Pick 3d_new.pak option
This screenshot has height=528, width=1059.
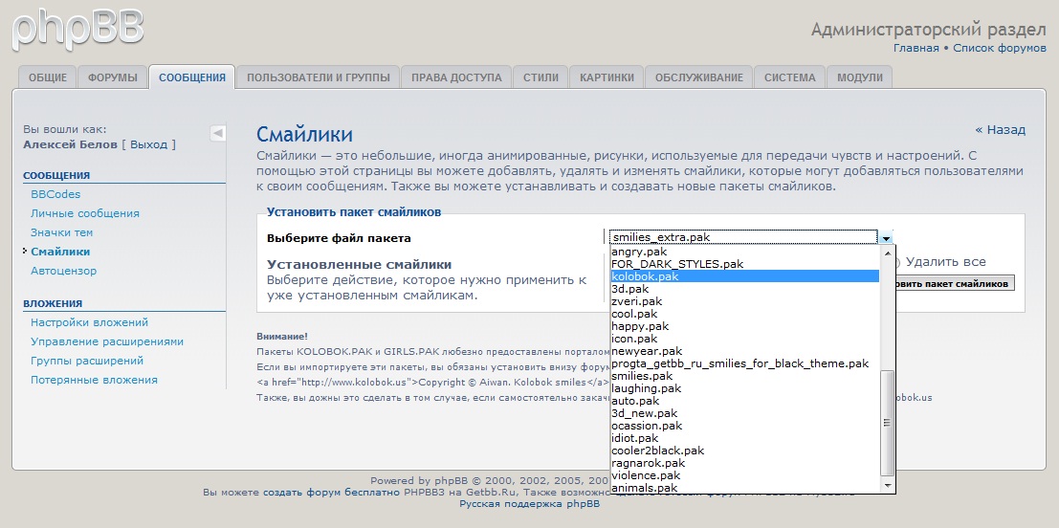744,413
